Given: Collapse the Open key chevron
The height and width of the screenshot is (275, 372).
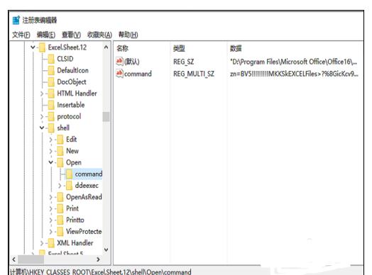Looking at the screenshot, I should point(51,162).
